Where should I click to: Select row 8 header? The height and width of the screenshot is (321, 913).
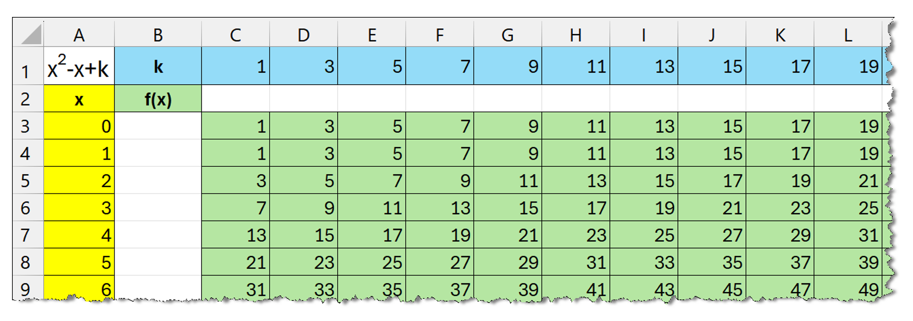26,262
